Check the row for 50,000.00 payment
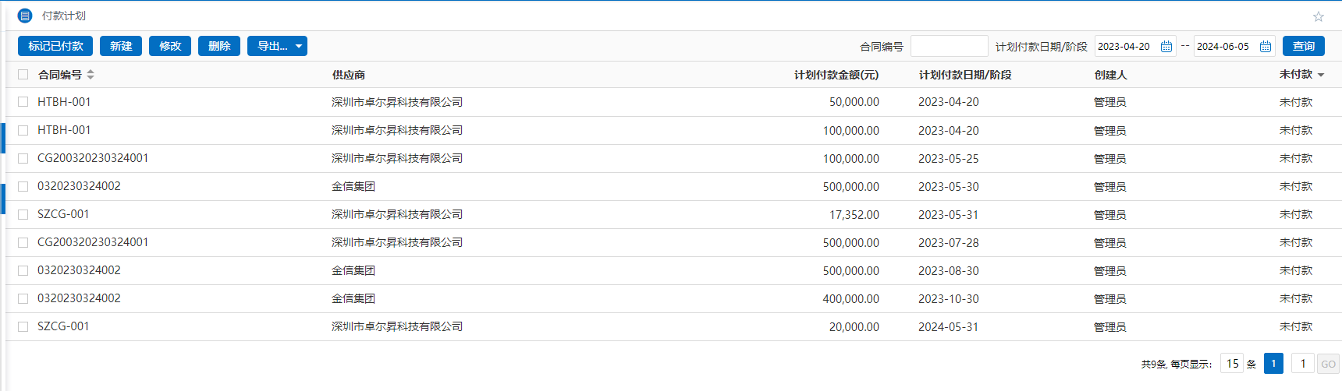Viewport: 1342px width, 391px height. tap(23, 102)
